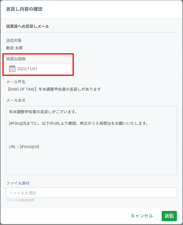
Task: Click the blank line between FilingDl and URL
Action: coord(91,135)
